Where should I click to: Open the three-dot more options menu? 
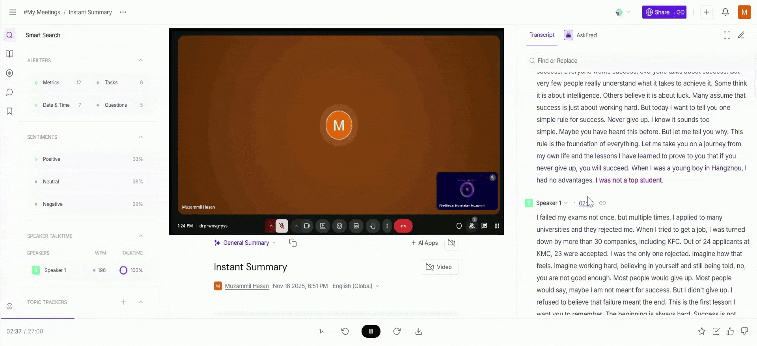[123, 12]
